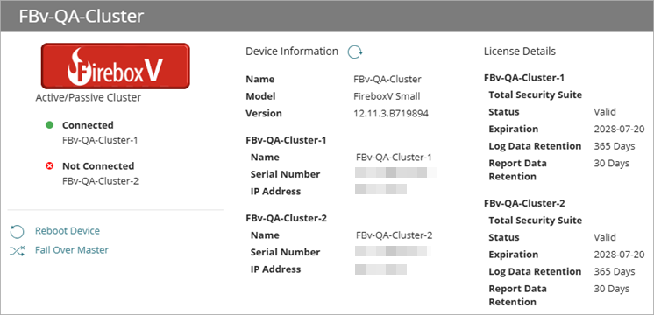This screenshot has height=315, width=654.
Task: Click the FBv-QA-Cluster-1 heading in License Details
Action: pos(524,78)
